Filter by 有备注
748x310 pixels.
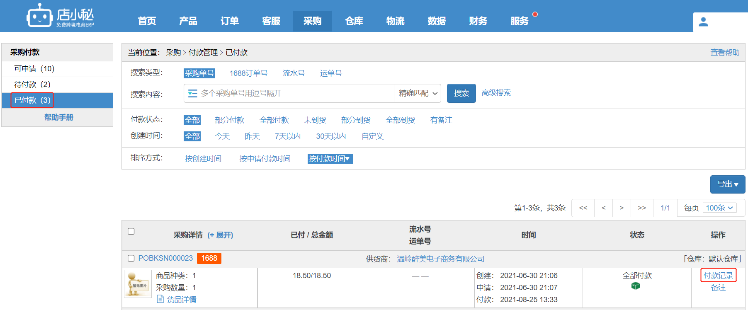tap(441, 120)
